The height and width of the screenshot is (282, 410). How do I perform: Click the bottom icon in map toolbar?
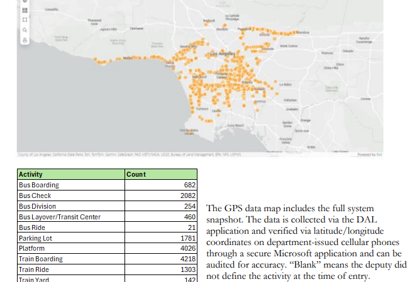click(25, 40)
